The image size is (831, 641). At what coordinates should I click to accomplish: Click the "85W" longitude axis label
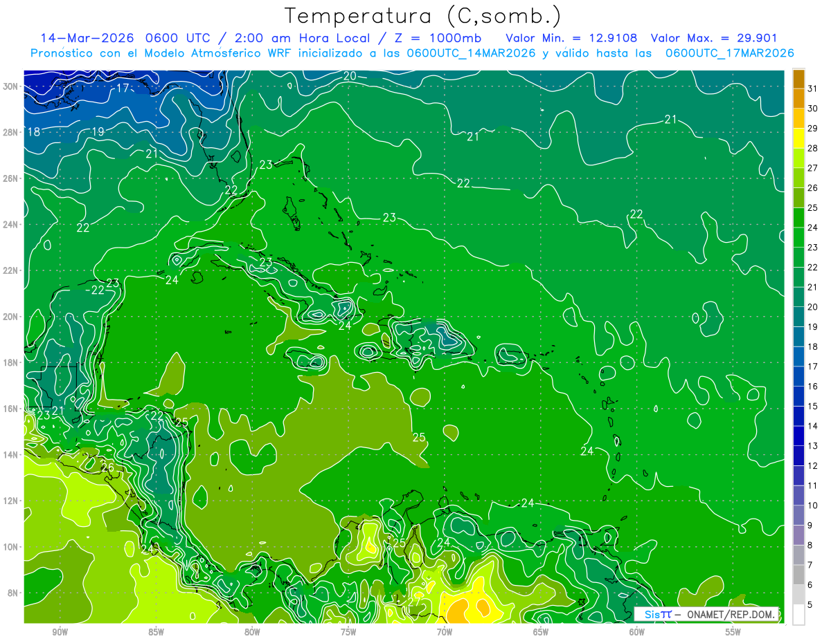[156, 632]
